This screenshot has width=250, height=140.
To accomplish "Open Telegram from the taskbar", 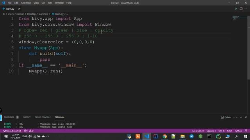I will pos(191,136).
